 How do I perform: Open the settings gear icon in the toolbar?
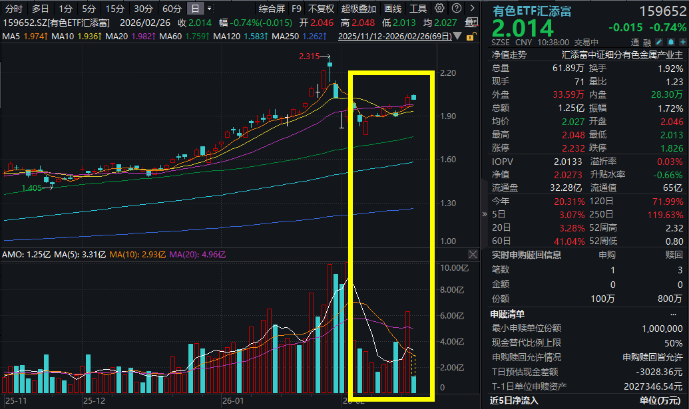click(438, 8)
